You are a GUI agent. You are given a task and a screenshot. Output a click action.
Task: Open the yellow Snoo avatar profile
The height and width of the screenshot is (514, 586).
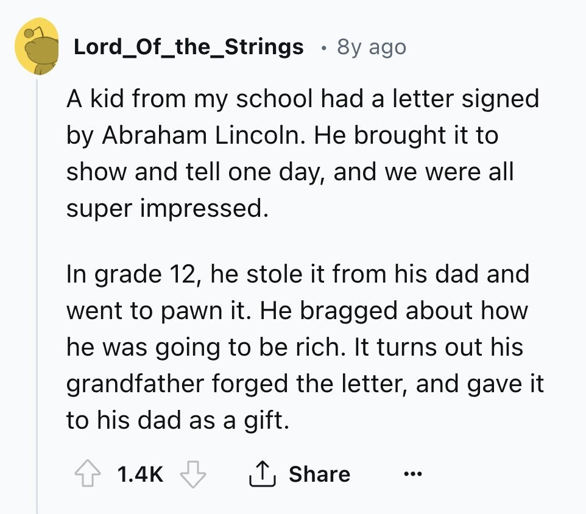(x=37, y=46)
